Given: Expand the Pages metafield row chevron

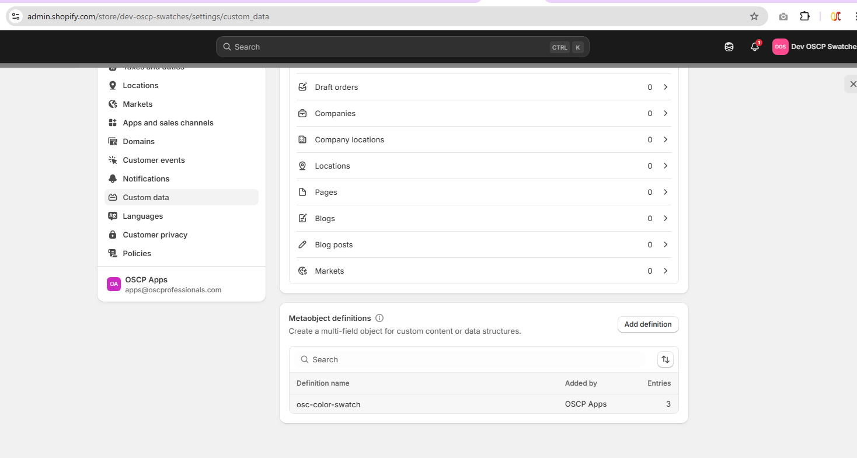Looking at the screenshot, I should click(x=665, y=192).
